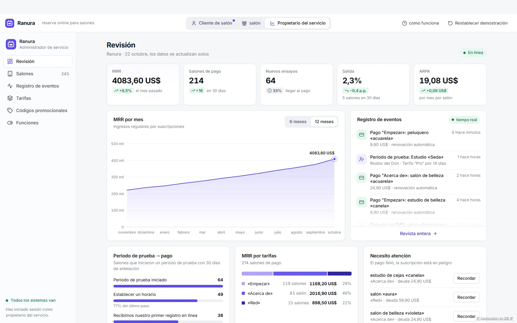Switch to salón view tab
This screenshot has height=323, width=517.
coord(251,23)
